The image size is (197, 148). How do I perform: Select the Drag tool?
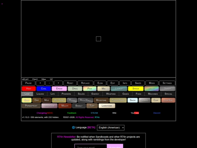tap(75, 88)
